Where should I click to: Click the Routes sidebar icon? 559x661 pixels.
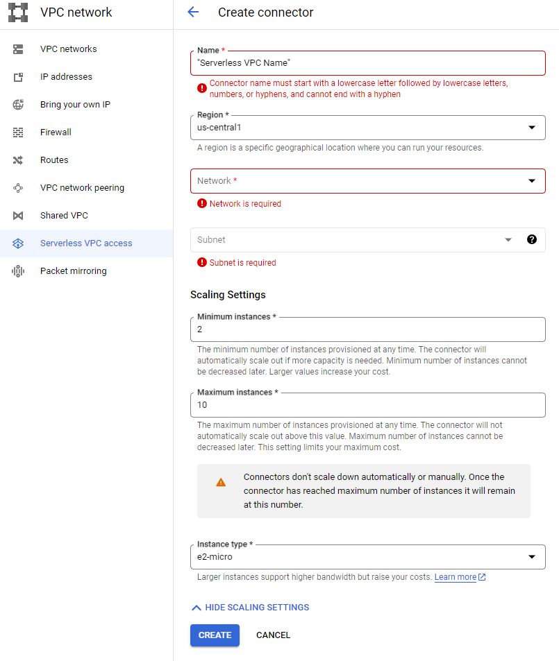[x=19, y=160]
